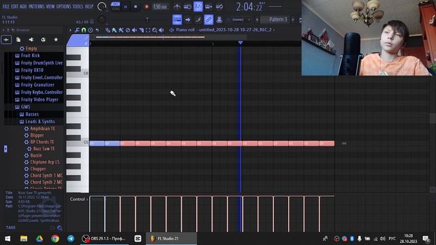
Task: Open the piano roll wrench tools menu
Action: click(x=77, y=30)
